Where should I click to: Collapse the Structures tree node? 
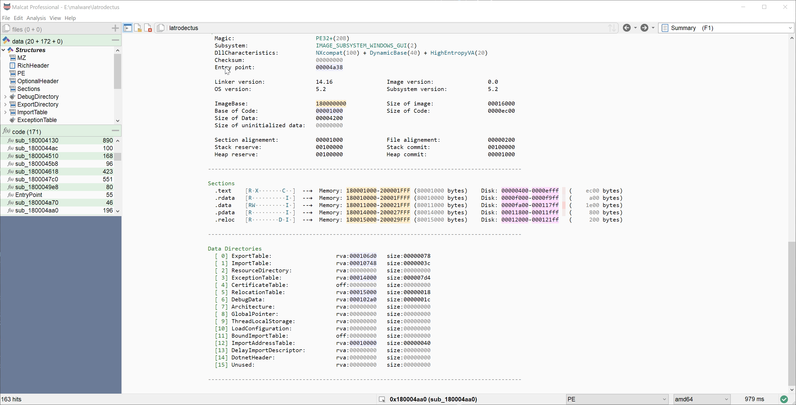pyautogui.click(x=3, y=50)
